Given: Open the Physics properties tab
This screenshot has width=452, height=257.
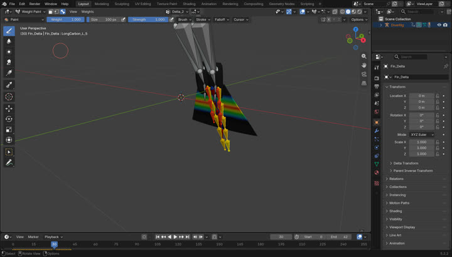Looking at the screenshot, I should coord(377,147).
